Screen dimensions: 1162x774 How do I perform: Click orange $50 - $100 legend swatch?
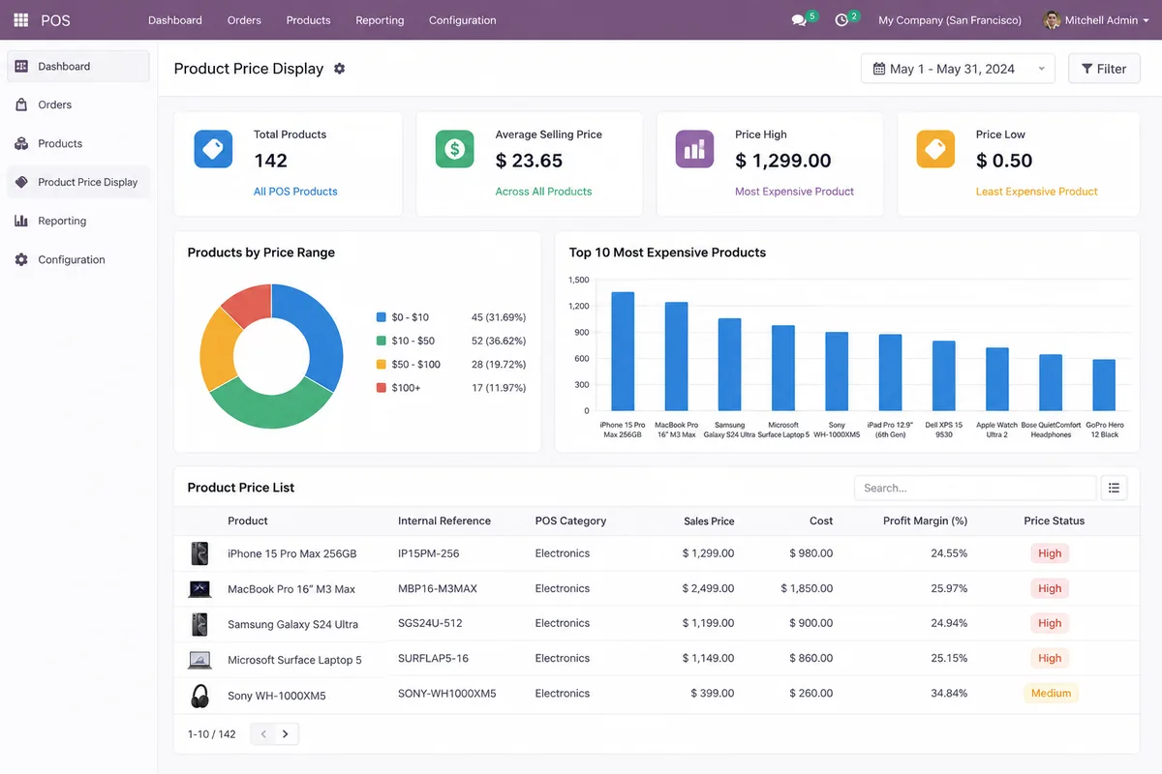coord(381,364)
